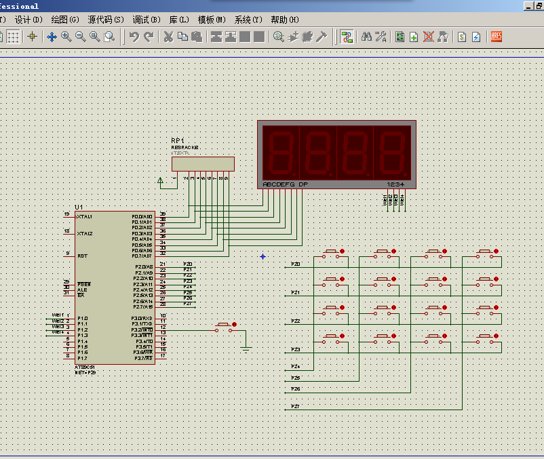Image resolution: width=544 pixels, height=459 pixels.
Task: Open the make device tool
Action: tap(293, 37)
